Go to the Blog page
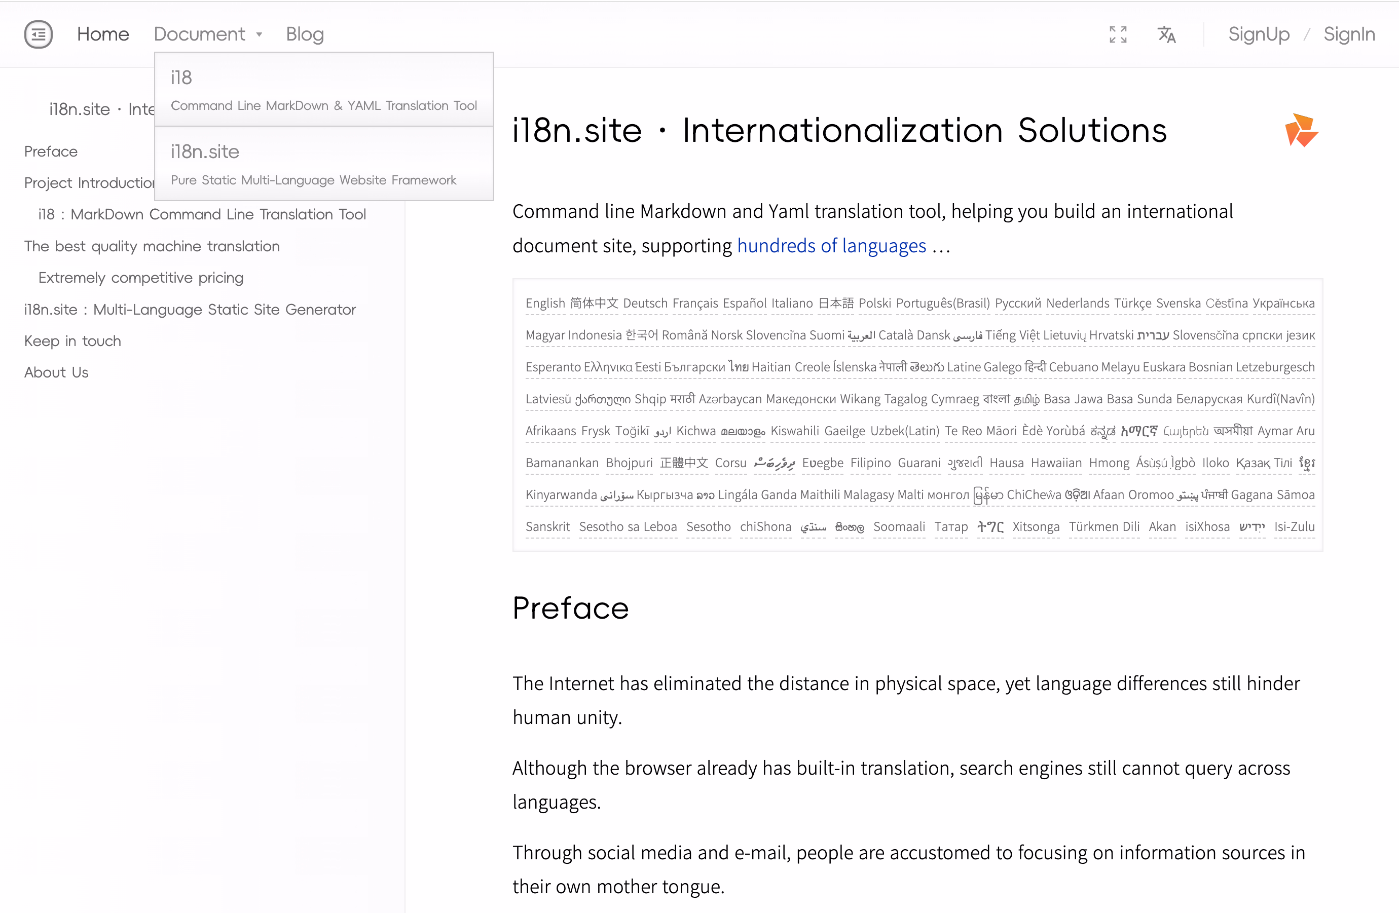The image size is (1399, 913). pyautogui.click(x=305, y=34)
